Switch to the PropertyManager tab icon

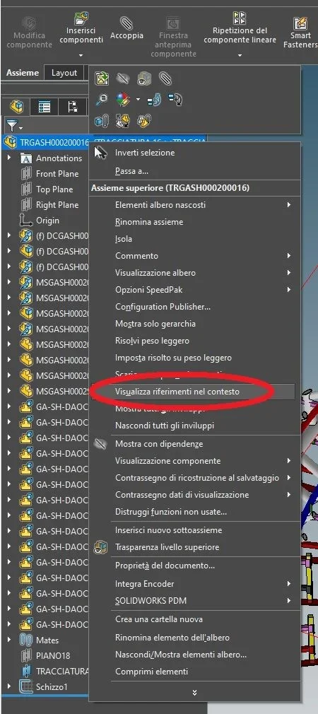click(44, 107)
